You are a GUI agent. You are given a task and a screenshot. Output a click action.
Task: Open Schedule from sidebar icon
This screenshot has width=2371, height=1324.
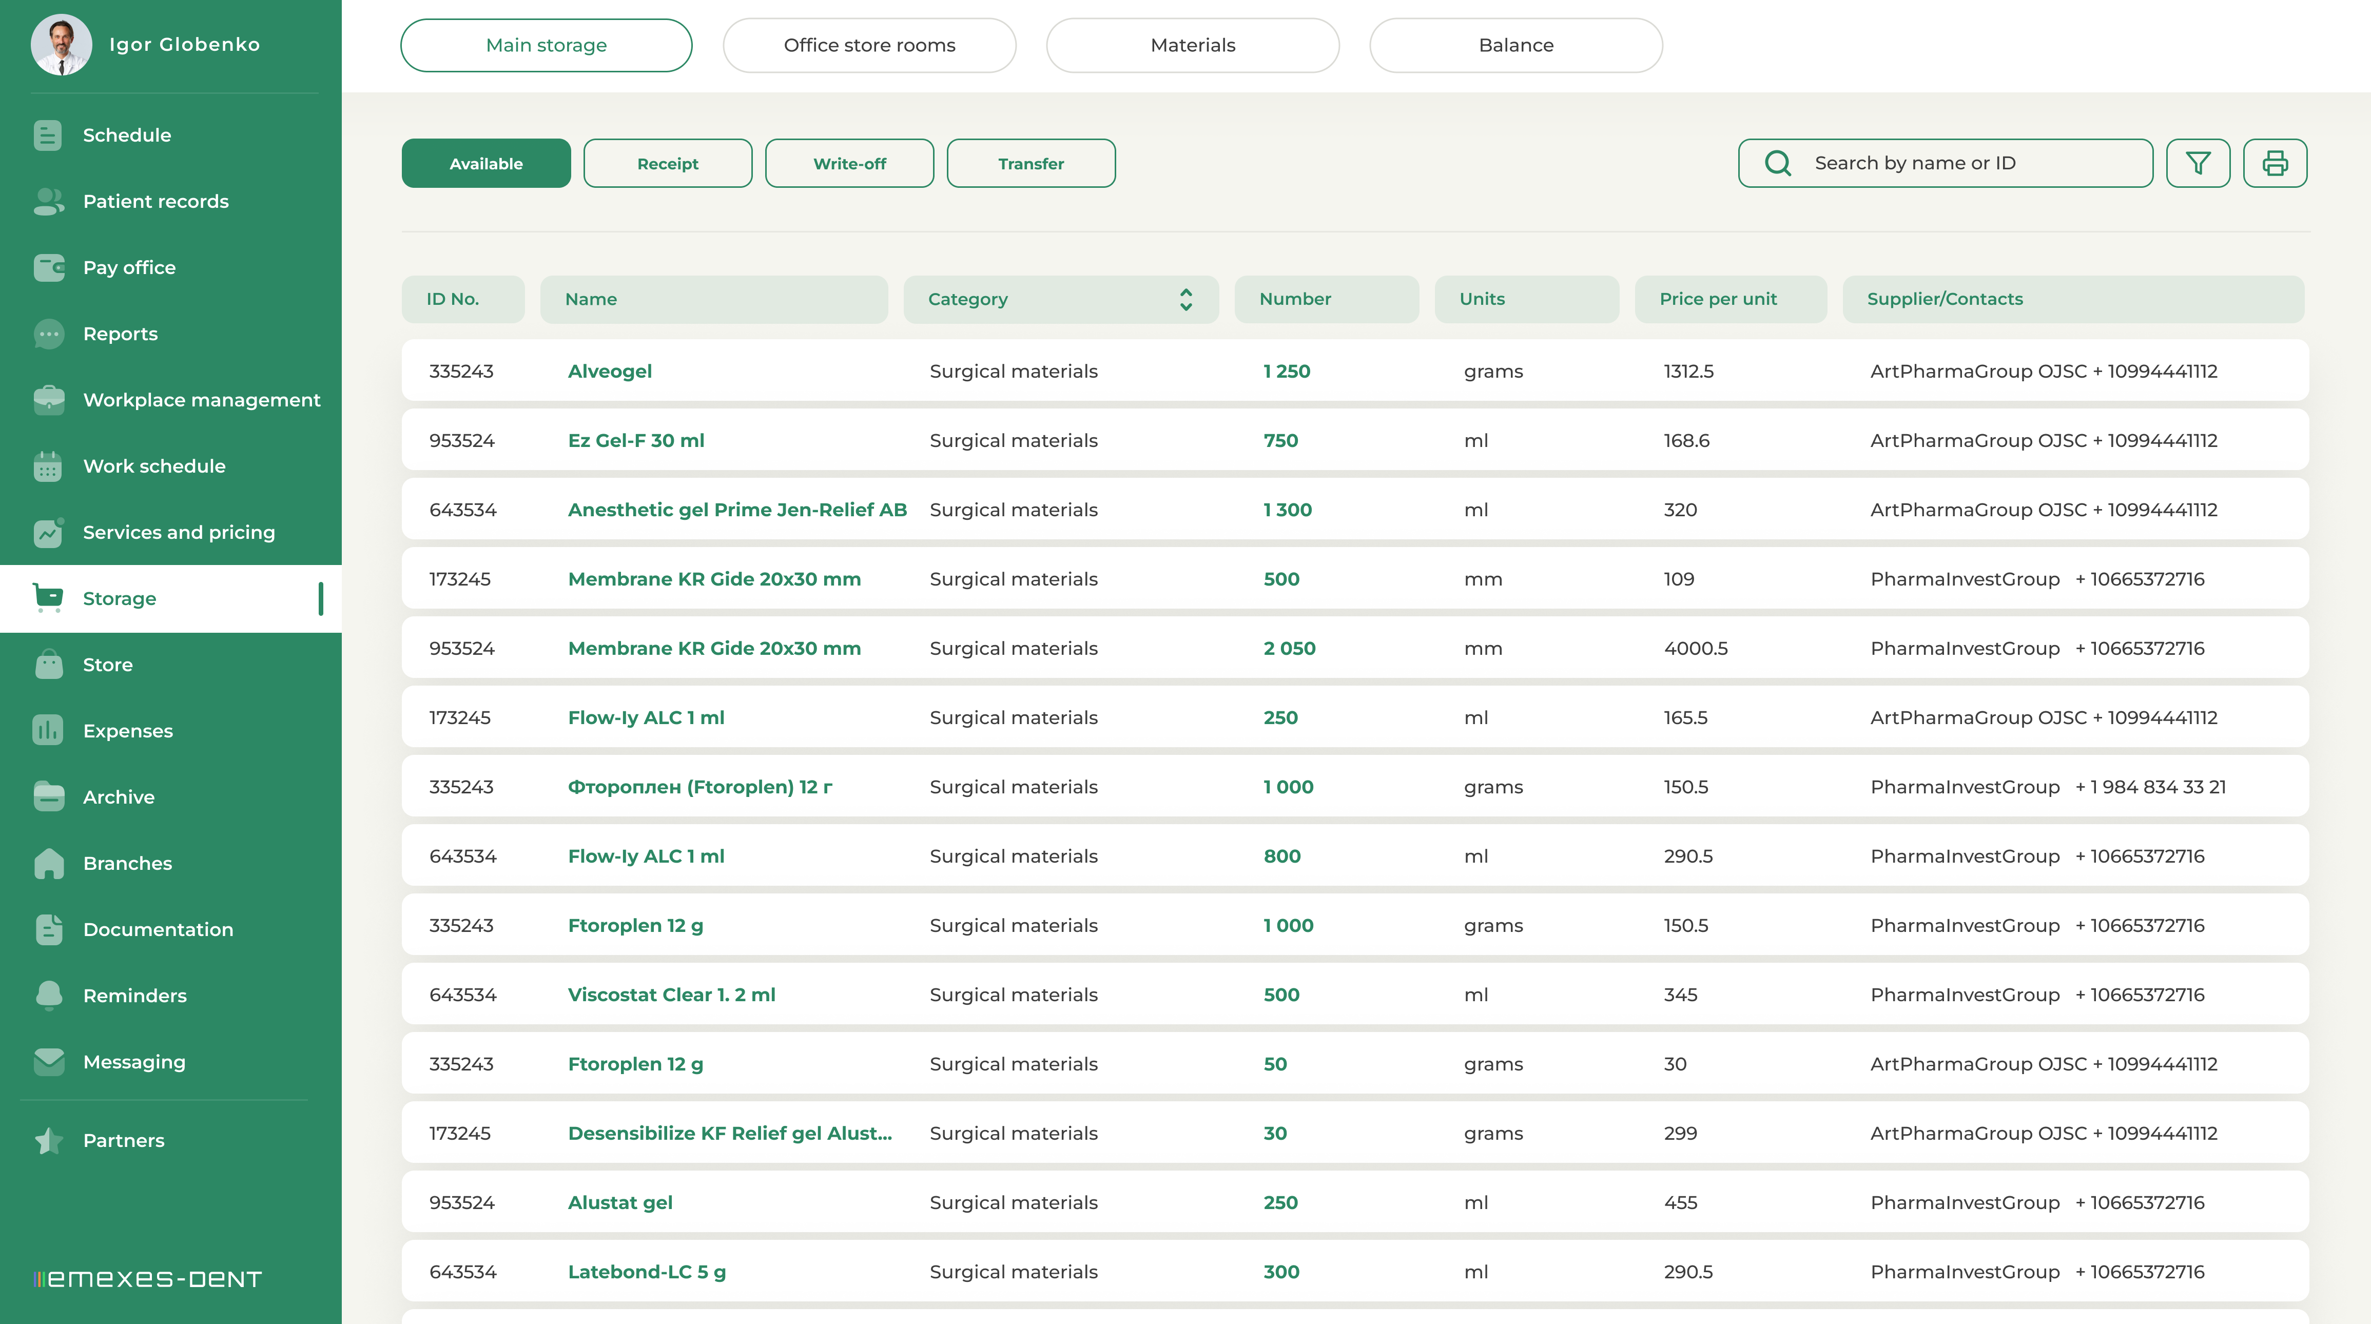click(48, 135)
